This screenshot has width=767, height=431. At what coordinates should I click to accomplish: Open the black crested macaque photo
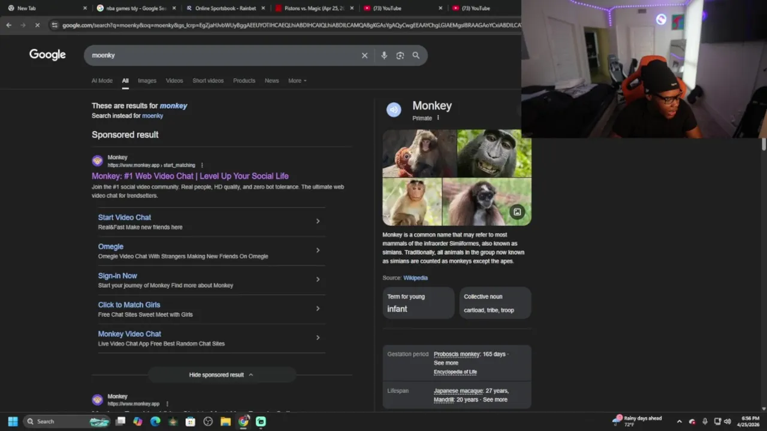[494, 153]
